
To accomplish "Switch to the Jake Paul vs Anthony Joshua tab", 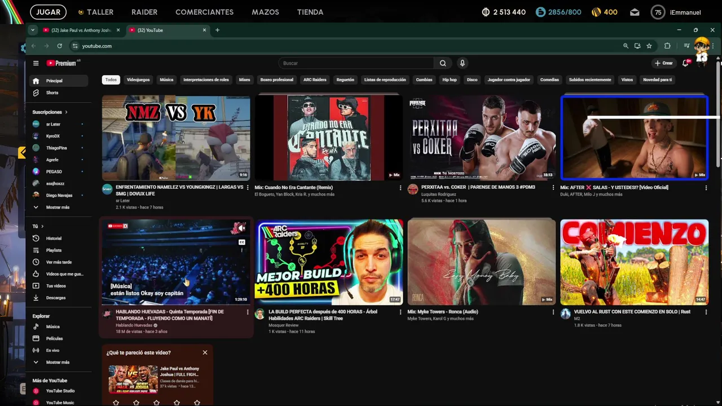I will (81, 30).
